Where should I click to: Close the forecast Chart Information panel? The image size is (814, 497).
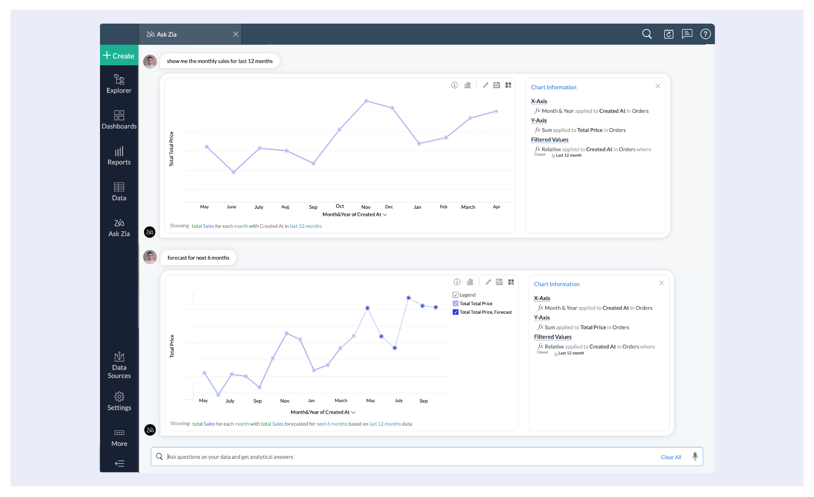tap(662, 283)
